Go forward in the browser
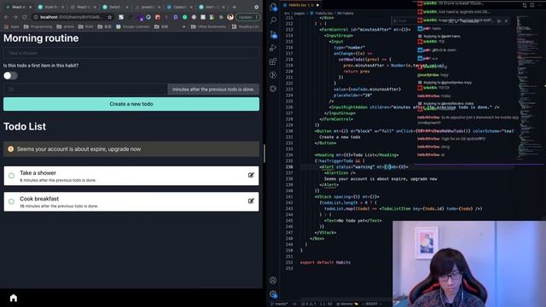This screenshot has height=307, width=546. coord(15,17)
